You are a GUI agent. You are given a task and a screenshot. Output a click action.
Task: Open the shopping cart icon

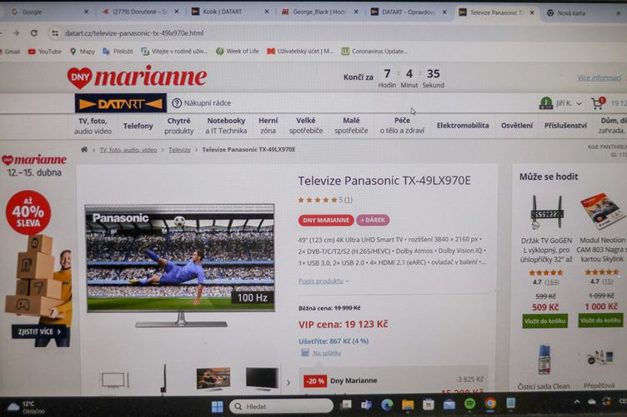tap(598, 103)
